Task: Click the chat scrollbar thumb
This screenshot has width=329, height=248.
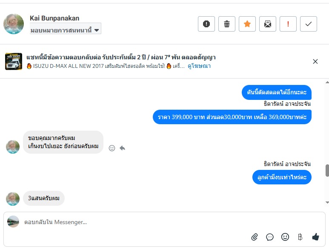Action: (x=327, y=170)
